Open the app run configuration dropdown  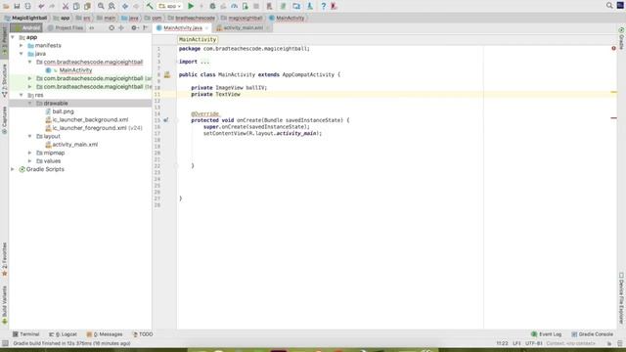pyautogui.click(x=169, y=6)
